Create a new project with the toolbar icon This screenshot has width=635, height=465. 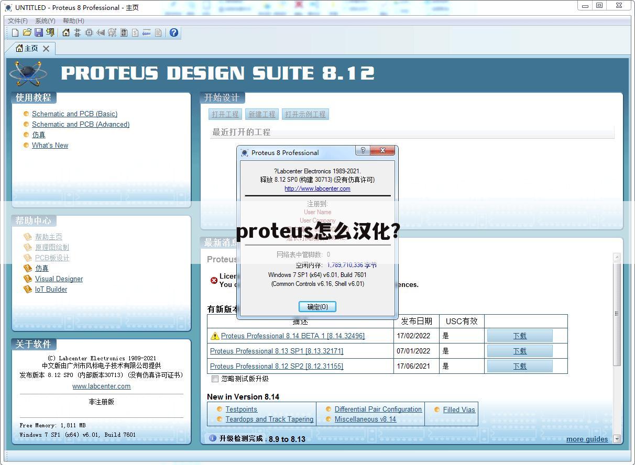[x=15, y=32]
